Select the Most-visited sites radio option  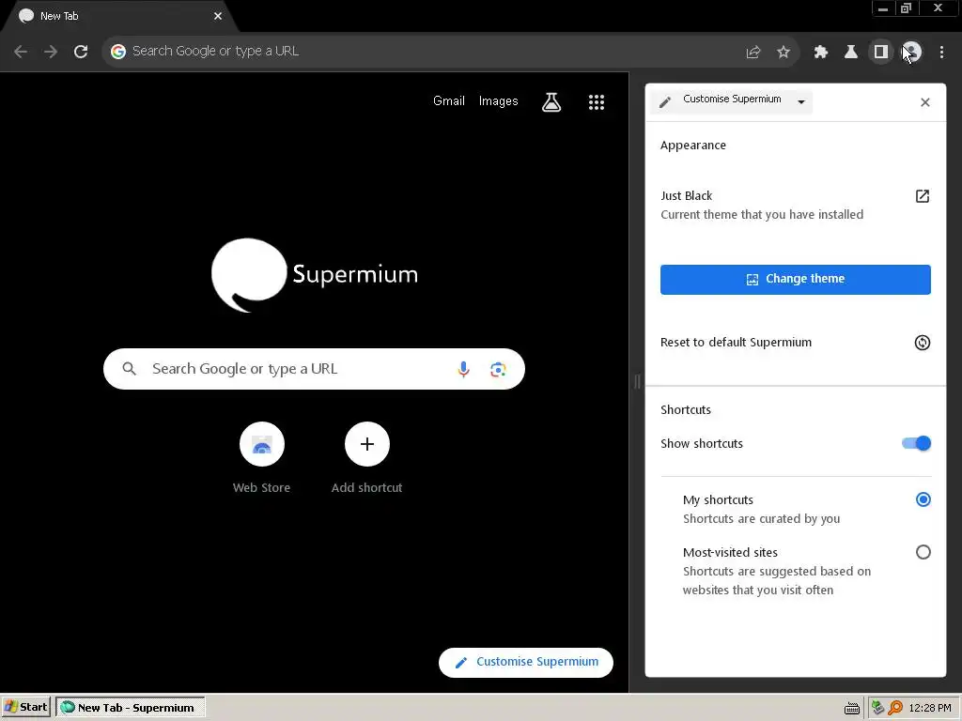(x=923, y=552)
